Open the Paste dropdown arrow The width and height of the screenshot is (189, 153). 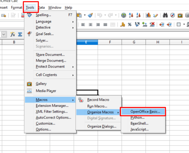[x=85, y=15]
